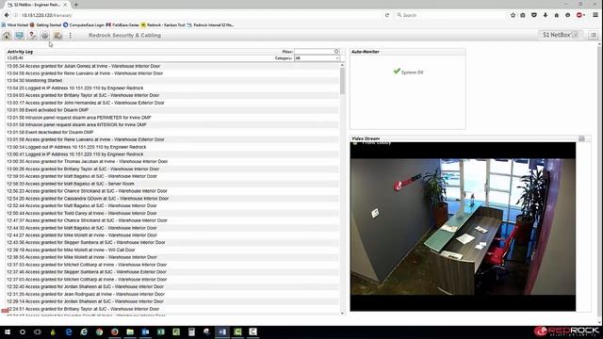Open the Most Visited bookmark
603x339 pixels.
15,25
